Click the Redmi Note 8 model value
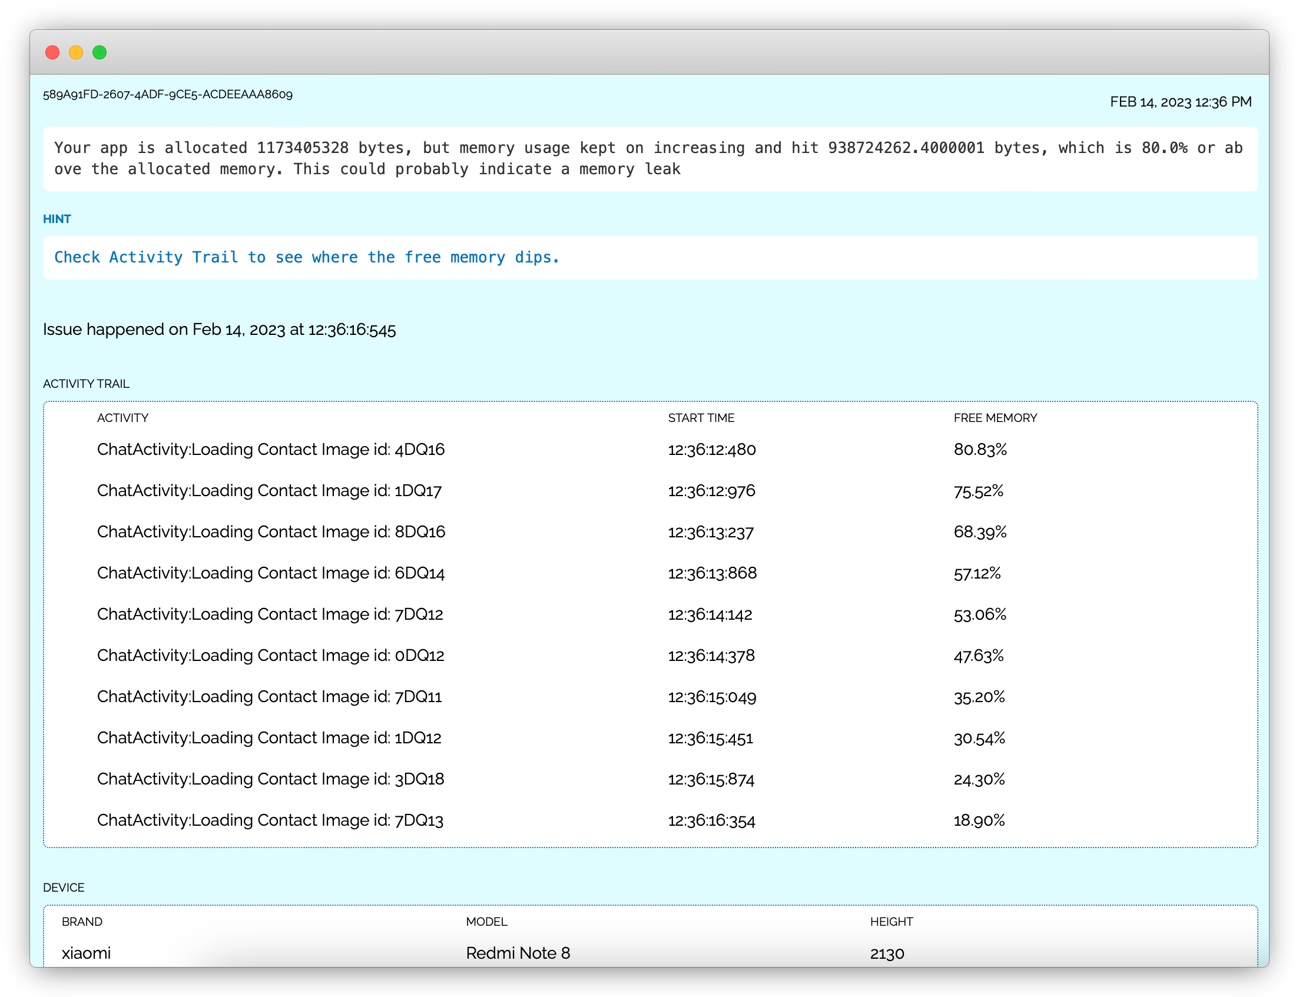The height and width of the screenshot is (997, 1299). tap(518, 953)
